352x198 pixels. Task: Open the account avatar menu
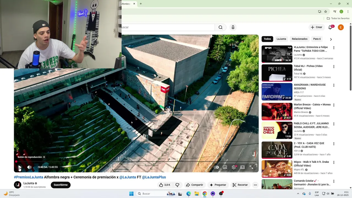(x=341, y=27)
